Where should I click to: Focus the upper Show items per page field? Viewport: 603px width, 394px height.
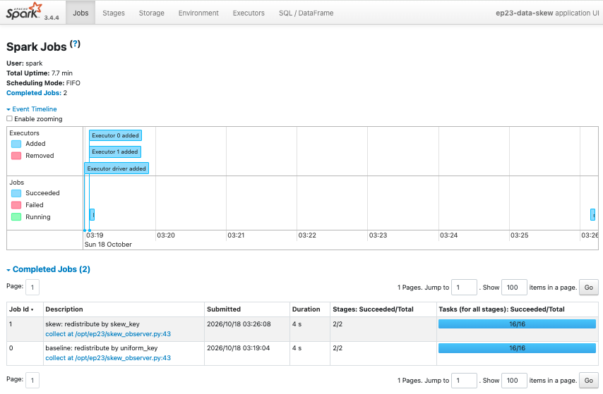(x=514, y=288)
